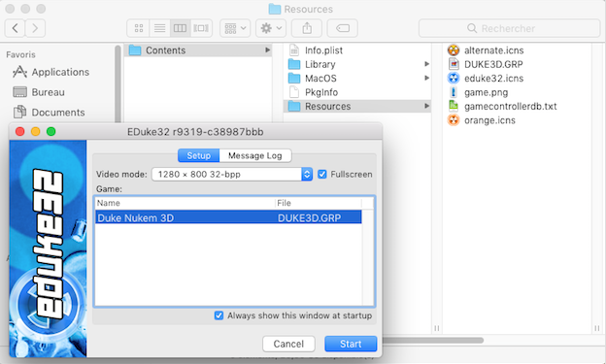Switch to the Setup tab

coord(199,155)
